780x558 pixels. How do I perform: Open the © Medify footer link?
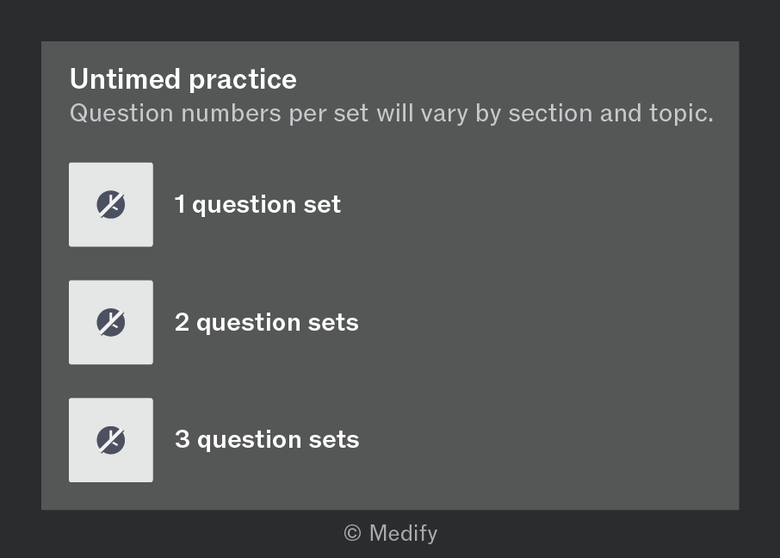click(x=391, y=533)
